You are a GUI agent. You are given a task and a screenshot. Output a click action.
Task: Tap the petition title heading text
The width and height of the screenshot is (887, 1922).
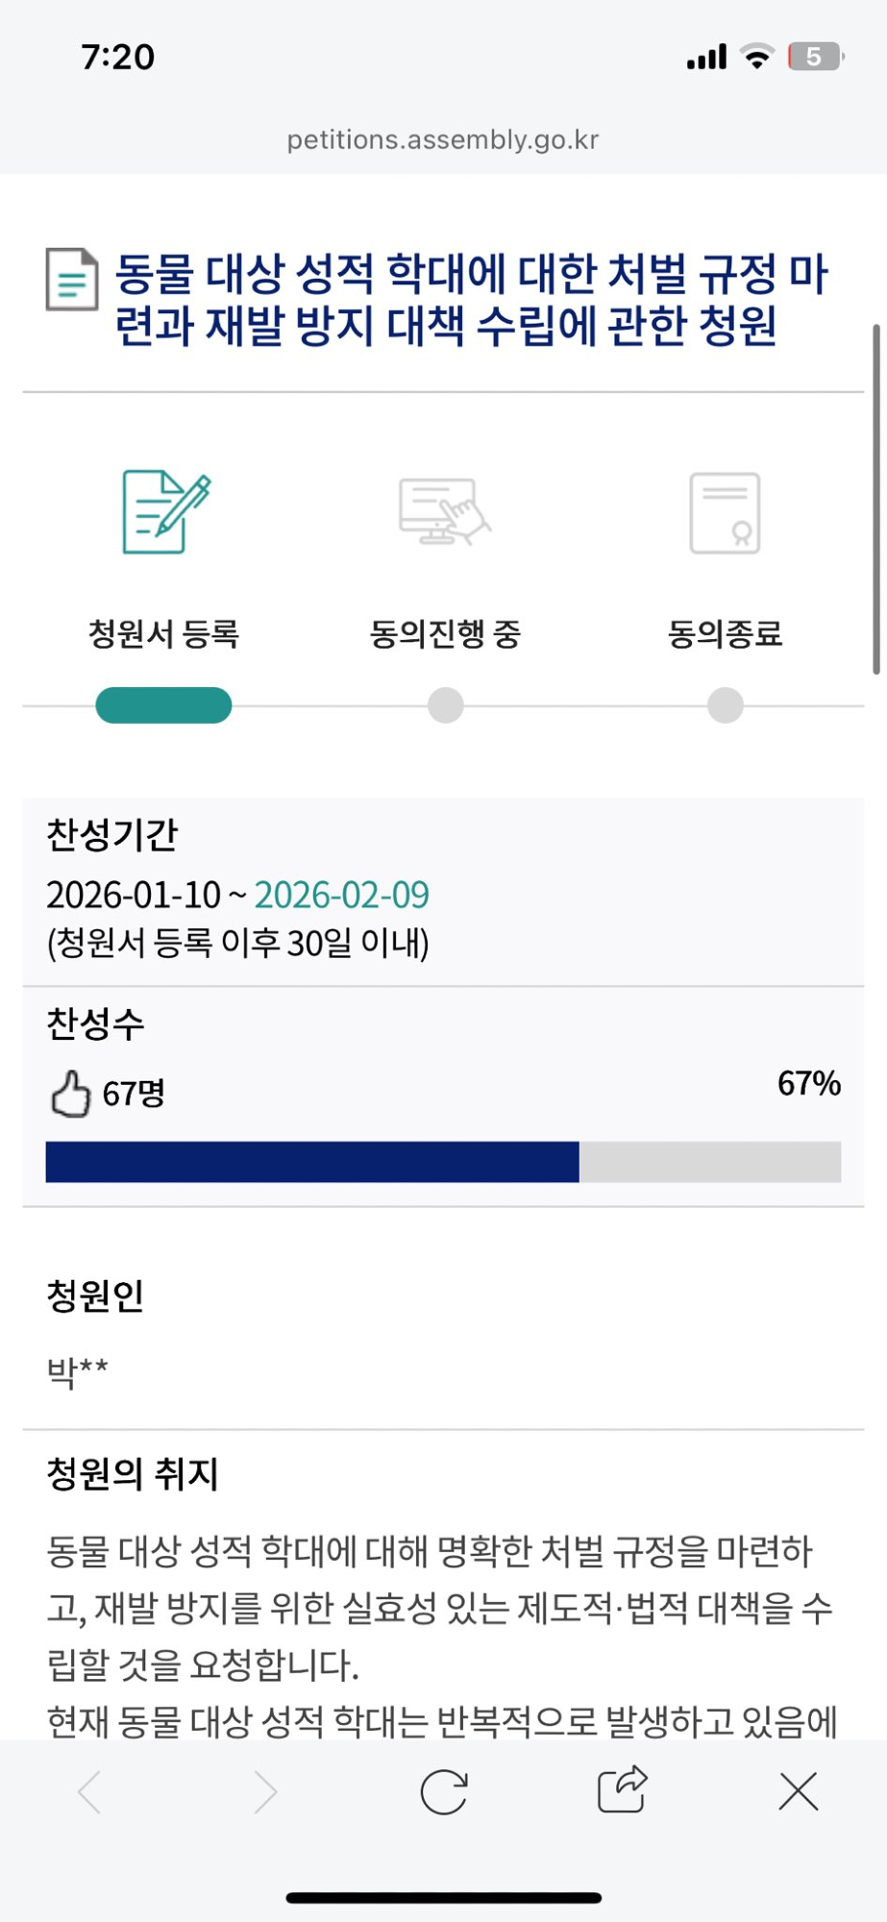click(471, 299)
